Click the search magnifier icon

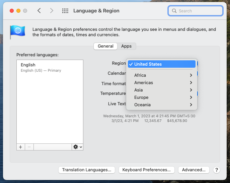(x=174, y=11)
